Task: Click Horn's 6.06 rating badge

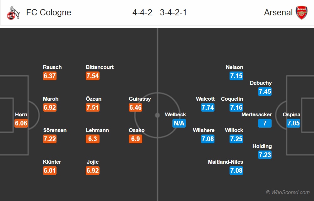Action: [21, 123]
